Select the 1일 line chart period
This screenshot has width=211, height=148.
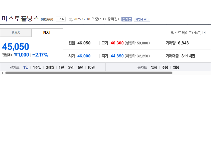pyautogui.click(x=26, y=67)
